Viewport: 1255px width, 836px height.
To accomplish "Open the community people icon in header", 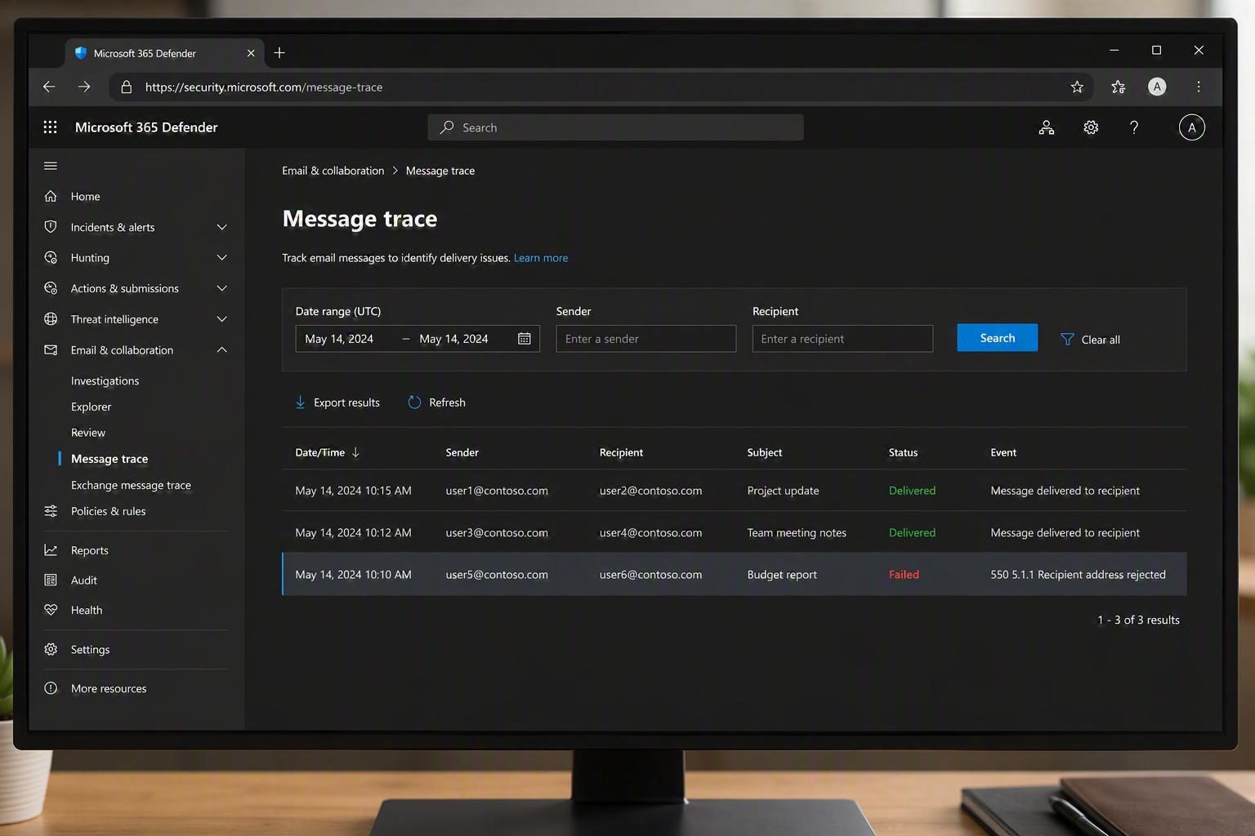I will [1047, 127].
